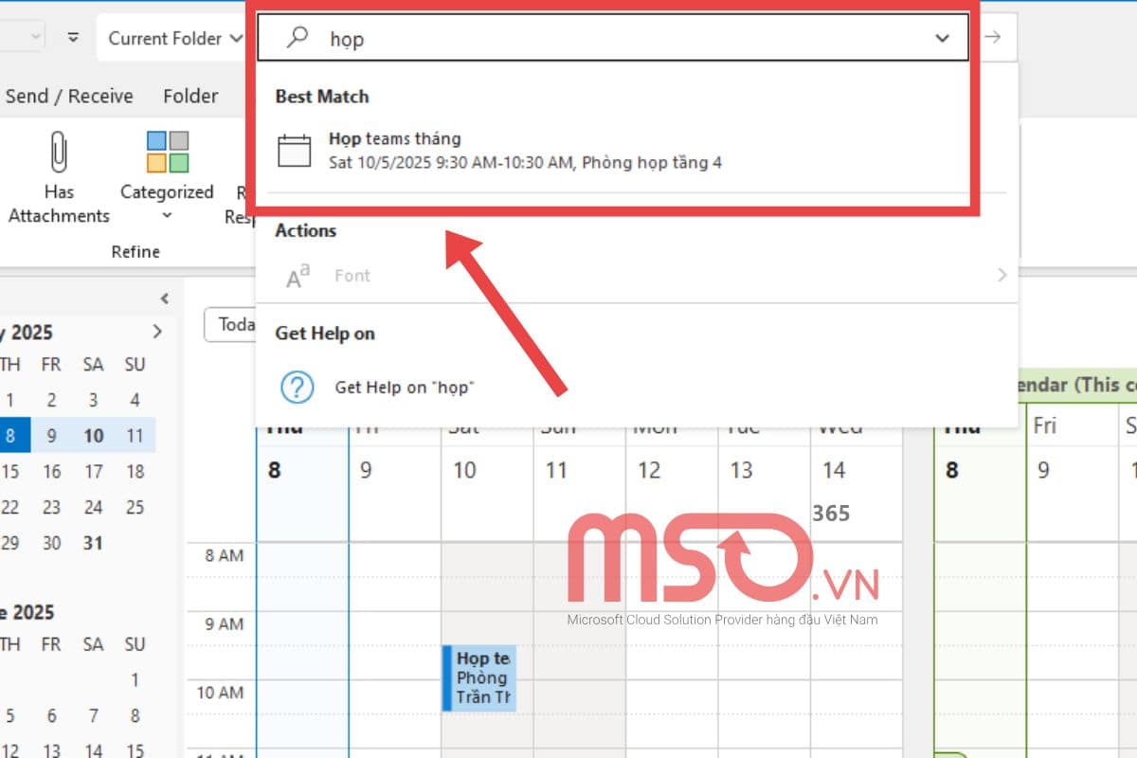Click Saturday 10 column header

(464, 470)
